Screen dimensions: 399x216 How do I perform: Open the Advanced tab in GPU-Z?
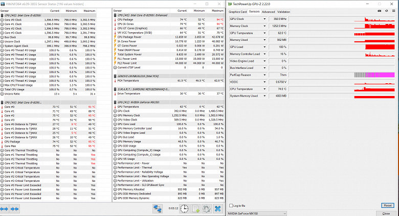pyautogui.click(x=268, y=12)
